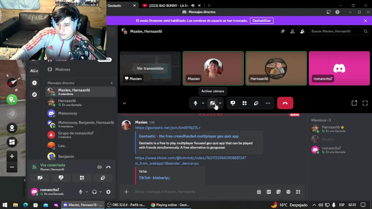Focus the Buscar Maxien, Hernaan16 search field
This screenshot has height=209, width=372.
[x=339, y=31]
